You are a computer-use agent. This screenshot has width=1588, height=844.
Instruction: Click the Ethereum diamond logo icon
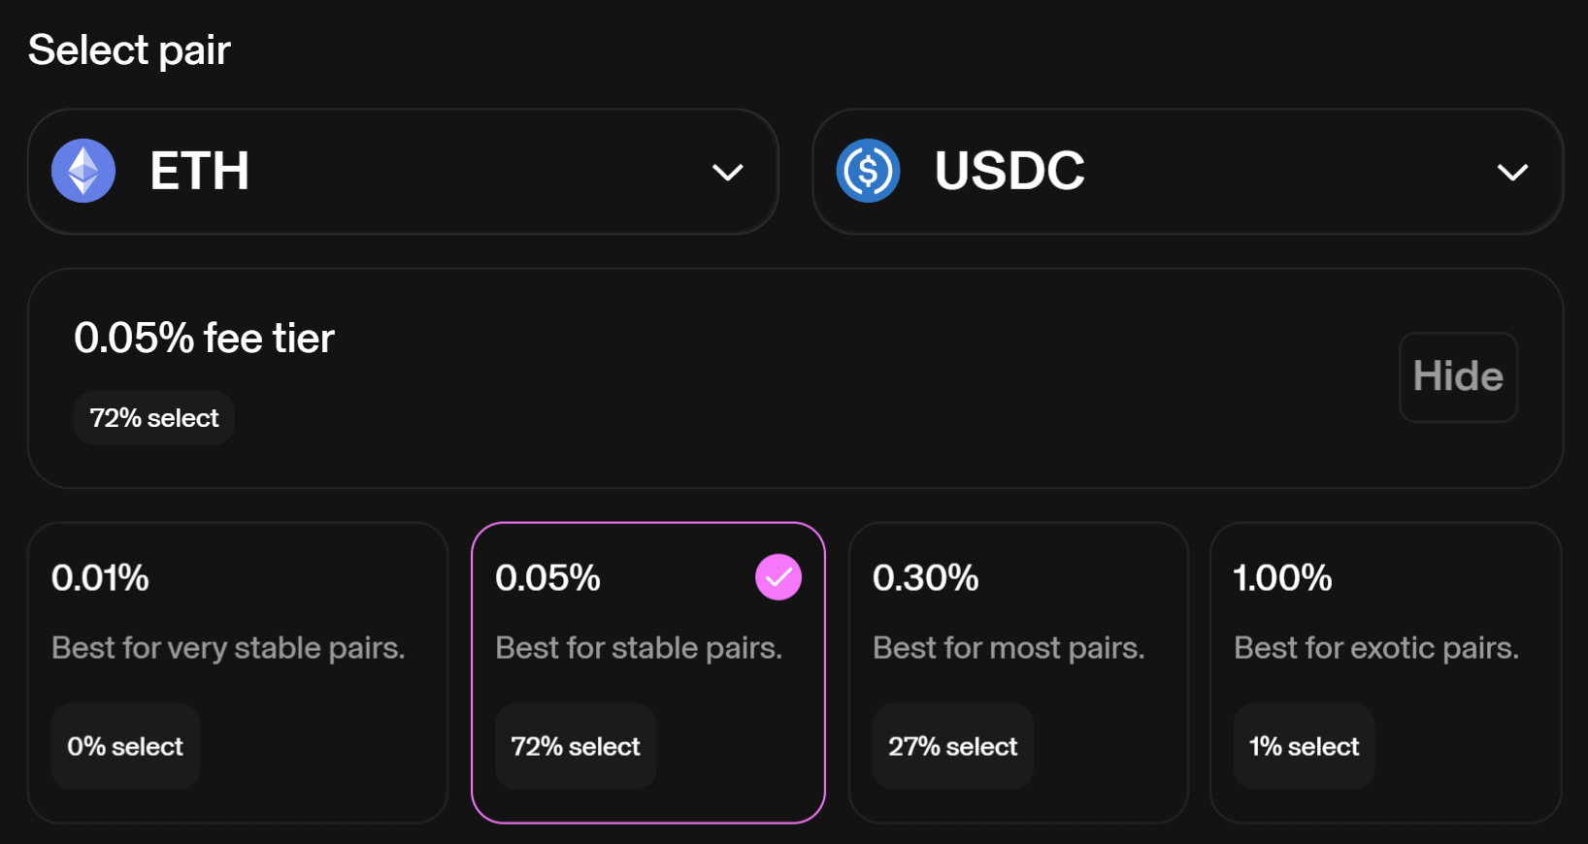pos(83,171)
